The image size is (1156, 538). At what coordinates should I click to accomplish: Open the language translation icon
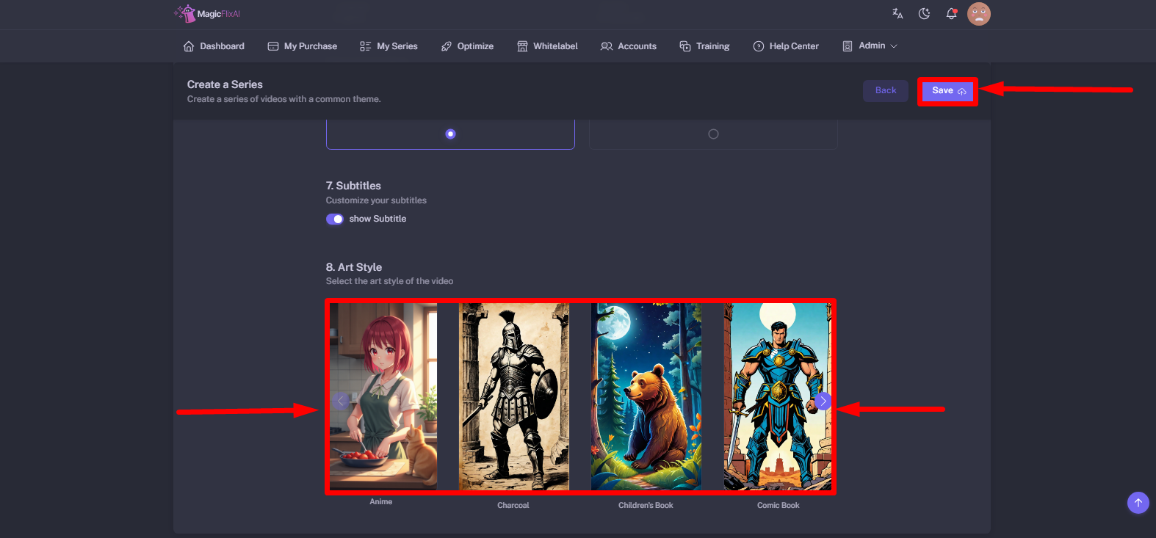pos(897,14)
